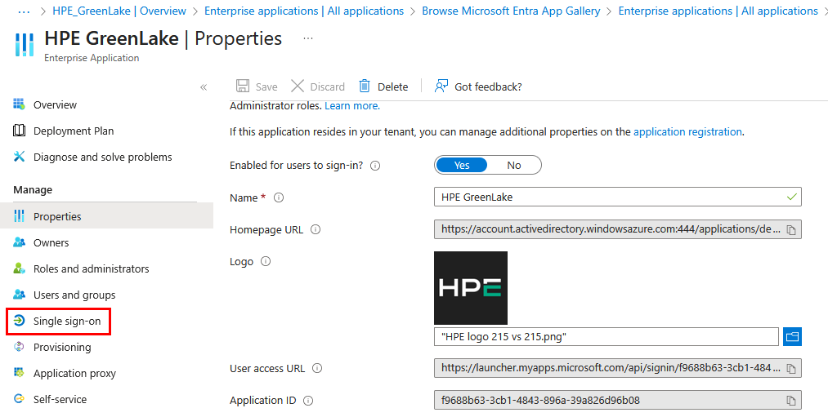Go to Users and groups section

[x=74, y=295]
